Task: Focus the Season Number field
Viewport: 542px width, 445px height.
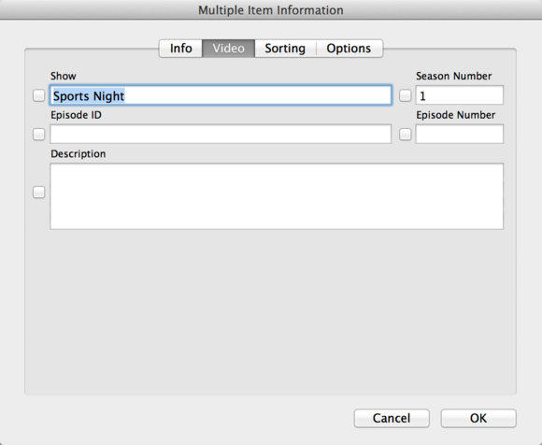Action: (460, 95)
